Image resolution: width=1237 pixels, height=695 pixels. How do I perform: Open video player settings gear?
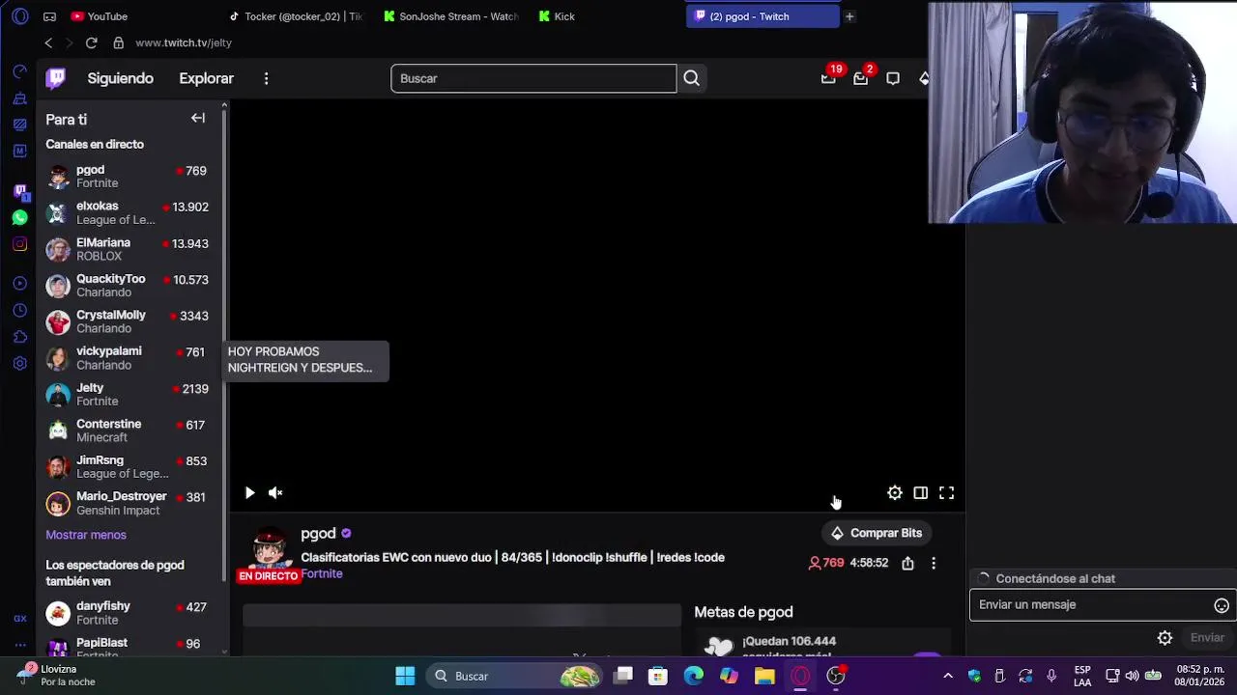[895, 493]
